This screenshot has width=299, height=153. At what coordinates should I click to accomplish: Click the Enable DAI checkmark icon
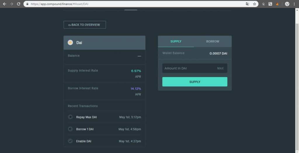click(x=70, y=141)
